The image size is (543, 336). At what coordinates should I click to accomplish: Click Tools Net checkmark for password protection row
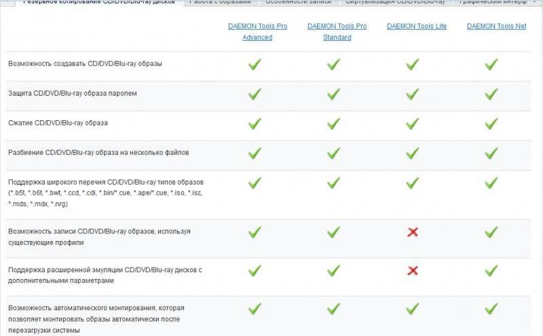(x=491, y=94)
